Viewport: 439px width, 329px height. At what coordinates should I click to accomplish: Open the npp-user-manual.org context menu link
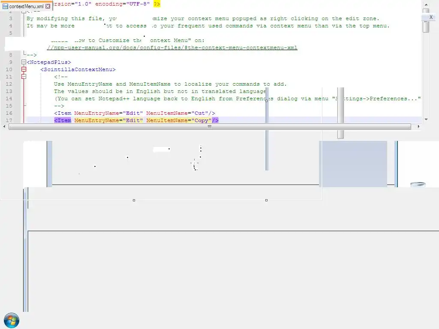coord(172,48)
